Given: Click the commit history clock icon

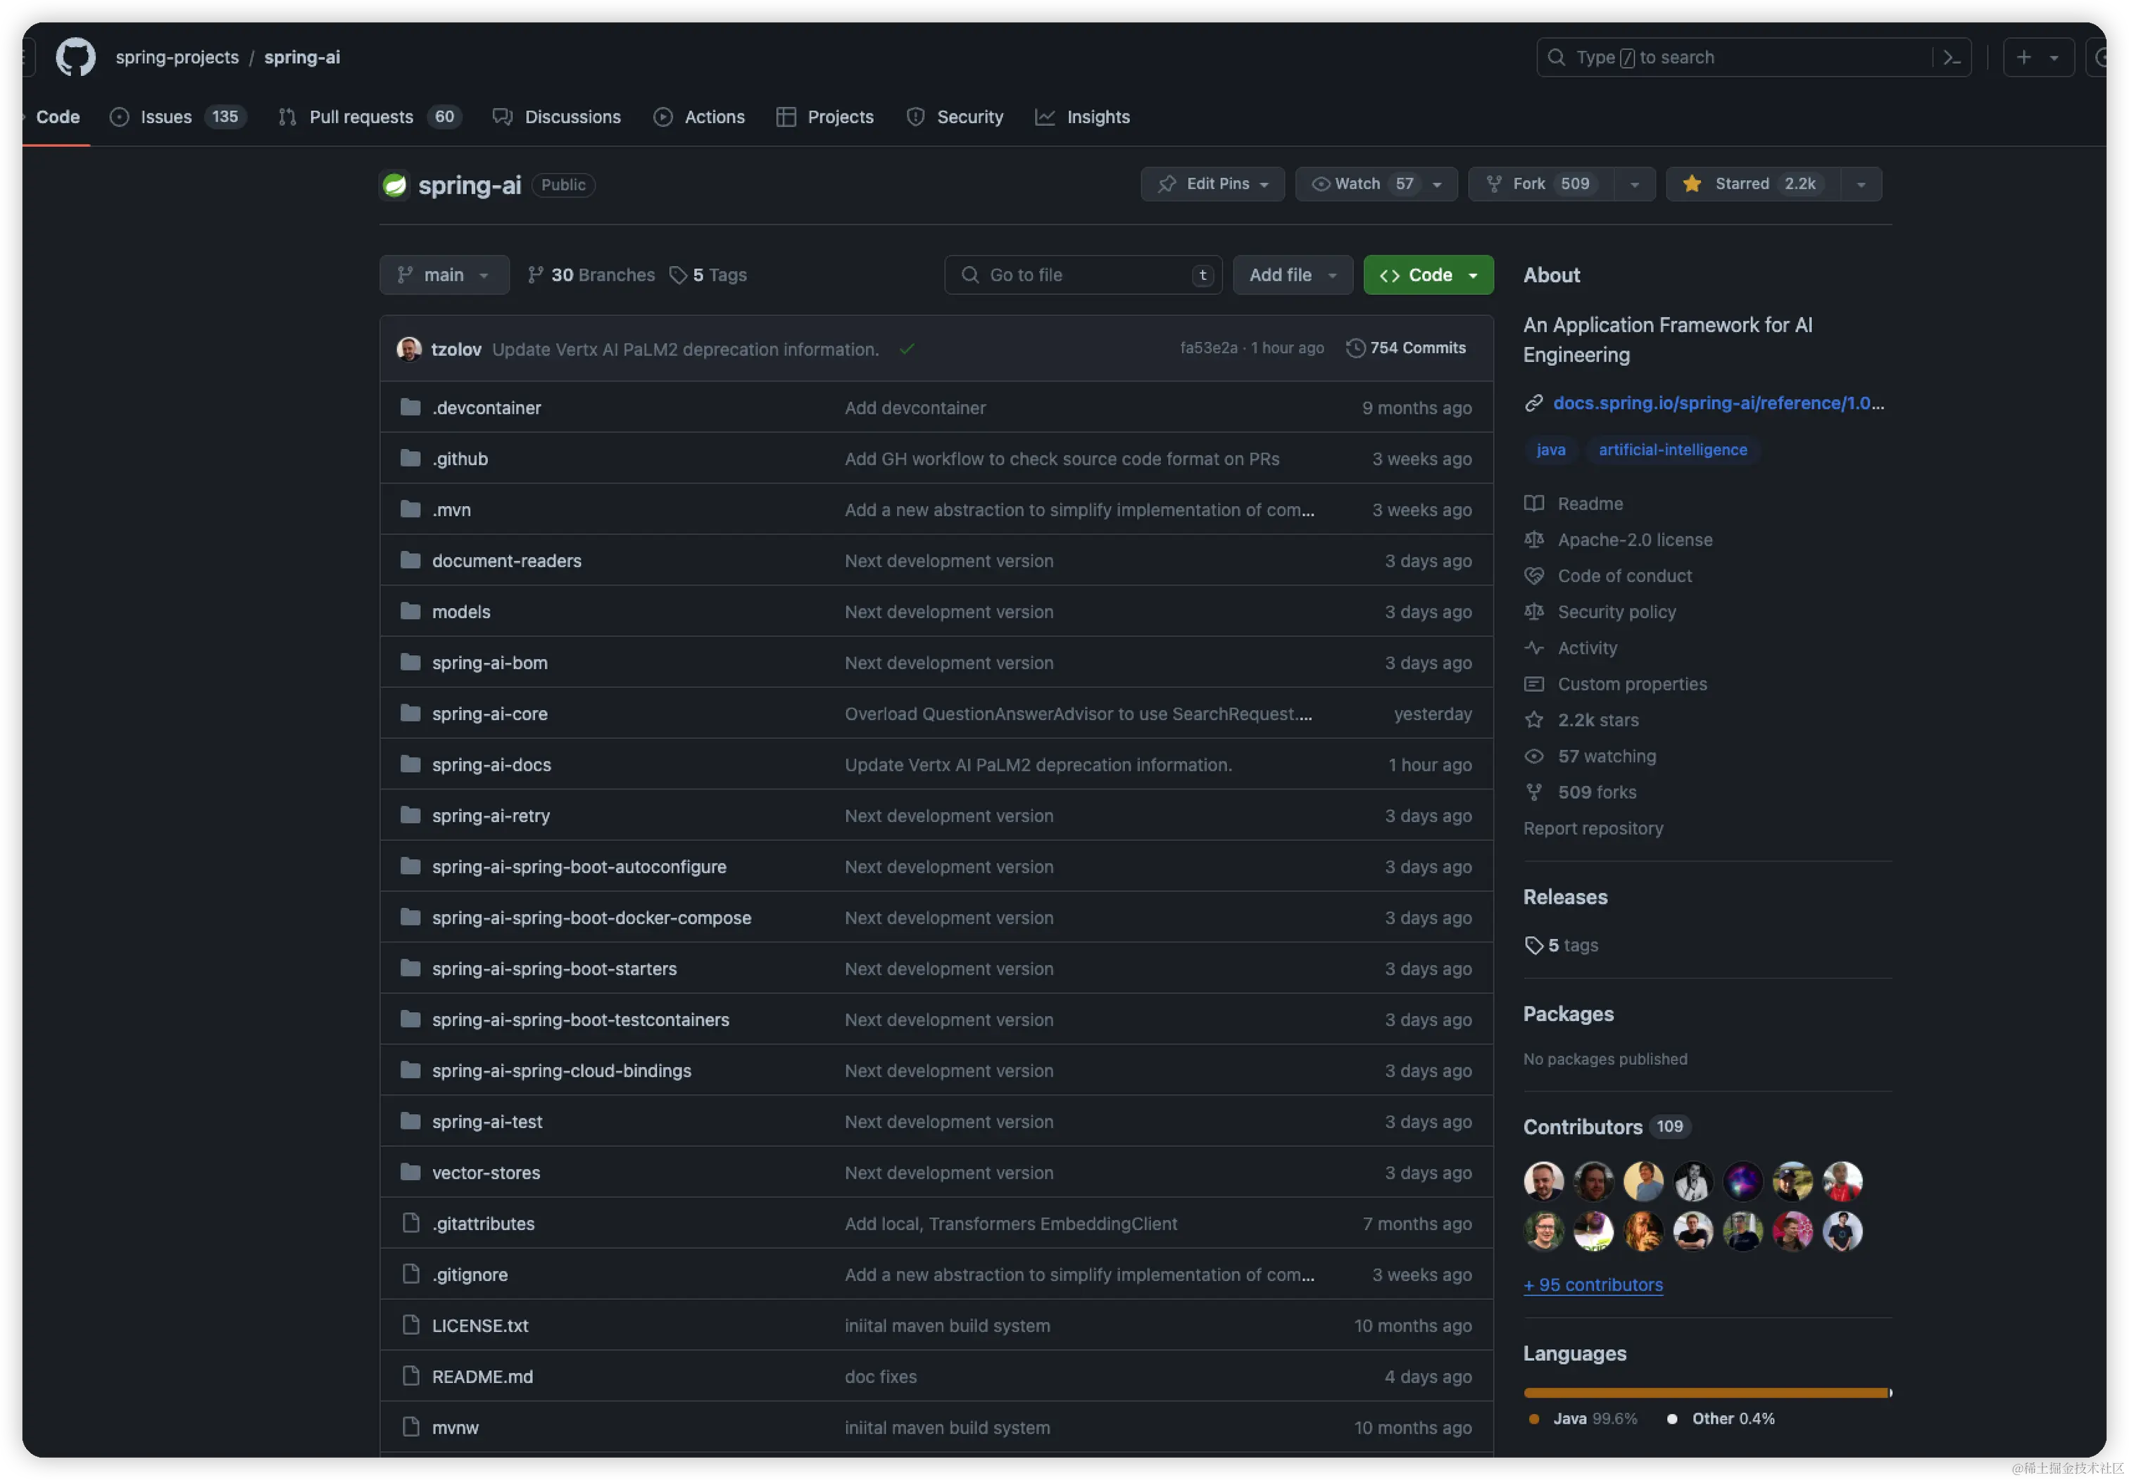Looking at the screenshot, I should pyautogui.click(x=1356, y=348).
